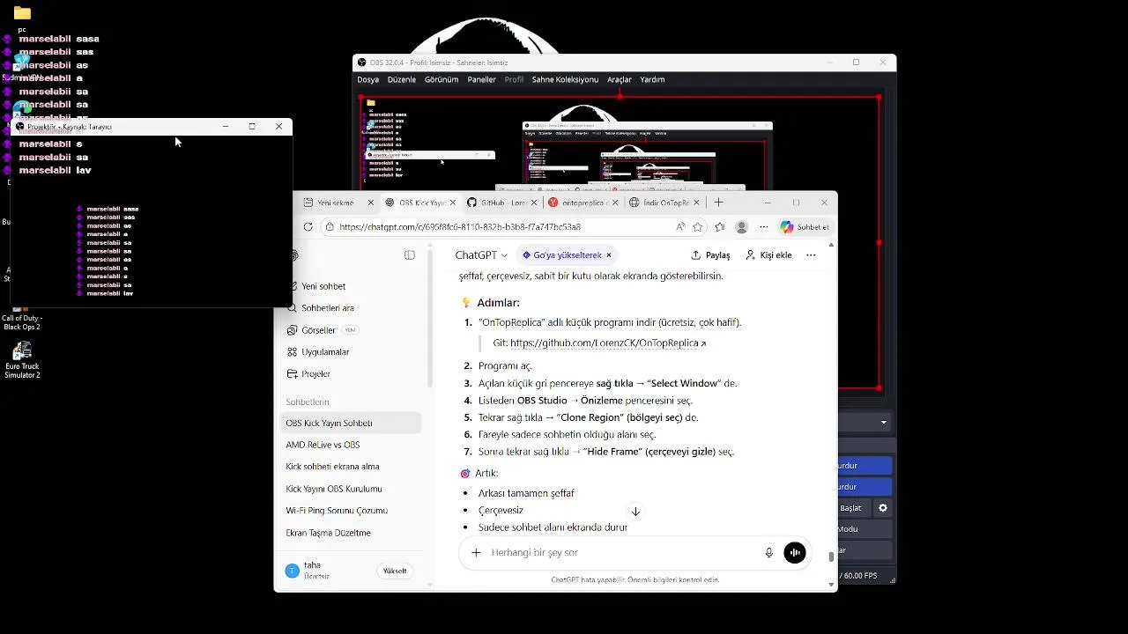The image size is (1128, 634).
Task: Open the Yardım menu in OBS
Action: click(652, 79)
